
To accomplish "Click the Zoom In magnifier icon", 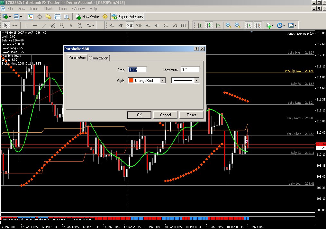I will pyautogui.click(x=229, y=26).
